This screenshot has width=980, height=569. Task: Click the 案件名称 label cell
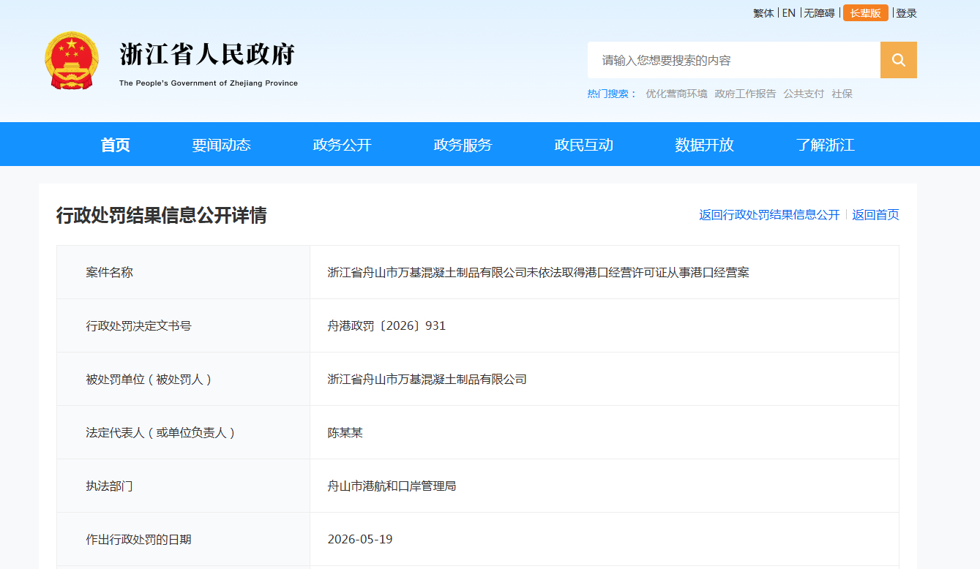coord(183,272)
